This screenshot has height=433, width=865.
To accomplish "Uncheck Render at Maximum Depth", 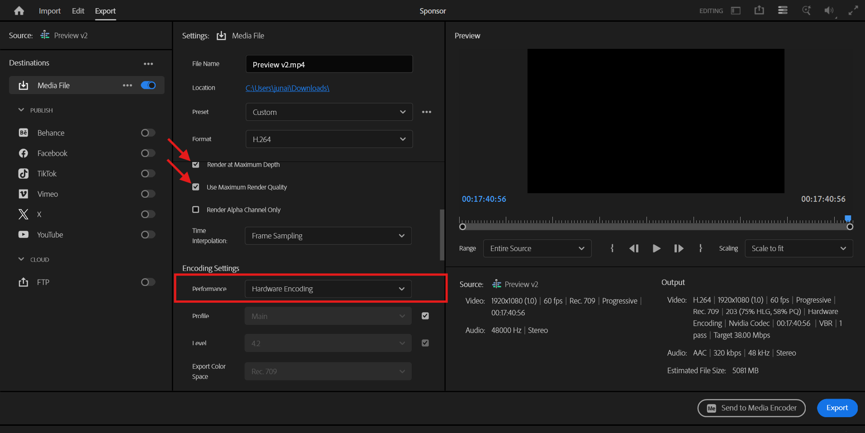I will pyautogui.click(x=195, y=165).
